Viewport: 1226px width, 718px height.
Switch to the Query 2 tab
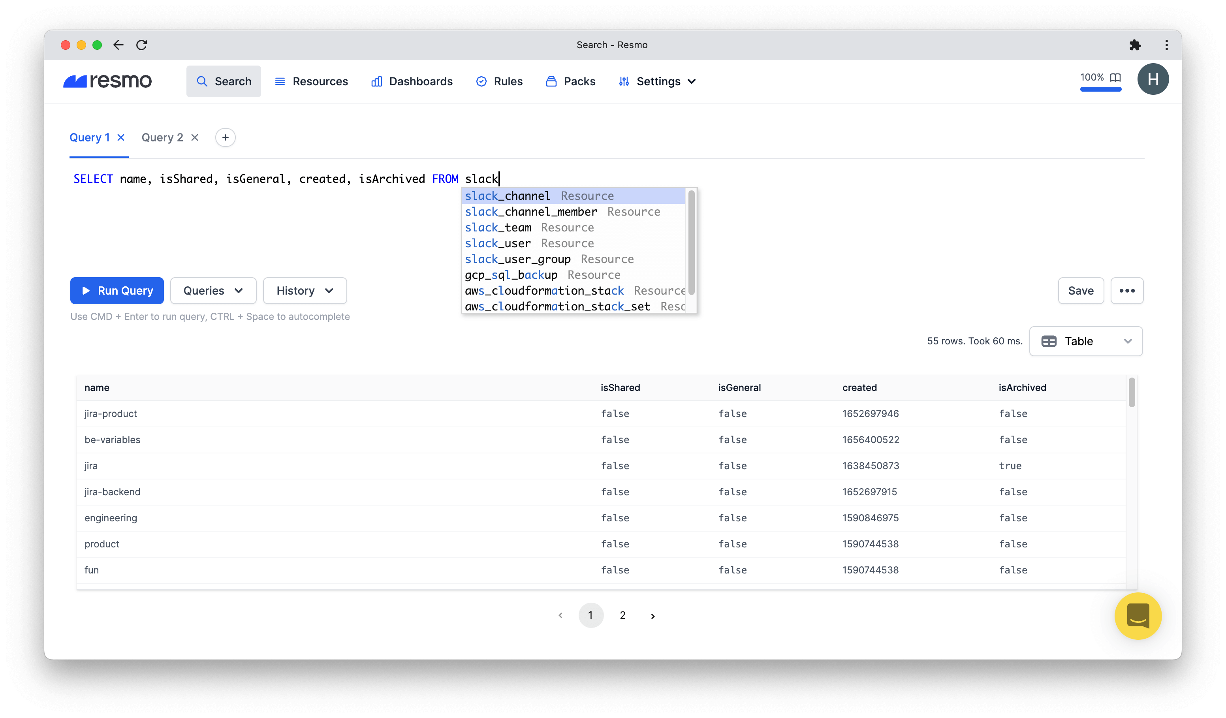[x=162, y=137]
